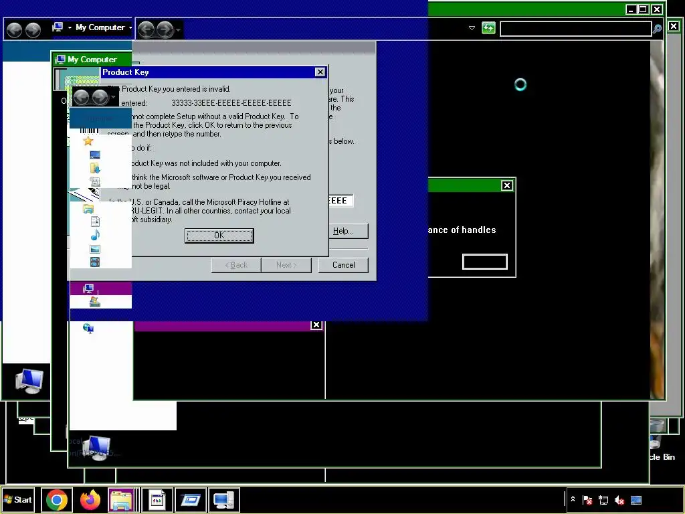The width and height of the screenshot is (685, 514).
Task: Select Documents library icon in the navigation pane
Action: pos(95,222)
